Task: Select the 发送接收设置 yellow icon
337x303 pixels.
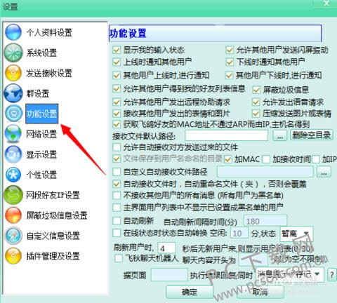Action: pyautogui.click(x=13, y=73)
